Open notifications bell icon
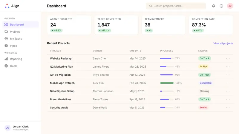This screenshot has height=134, width=239. [x=214, y=6]
